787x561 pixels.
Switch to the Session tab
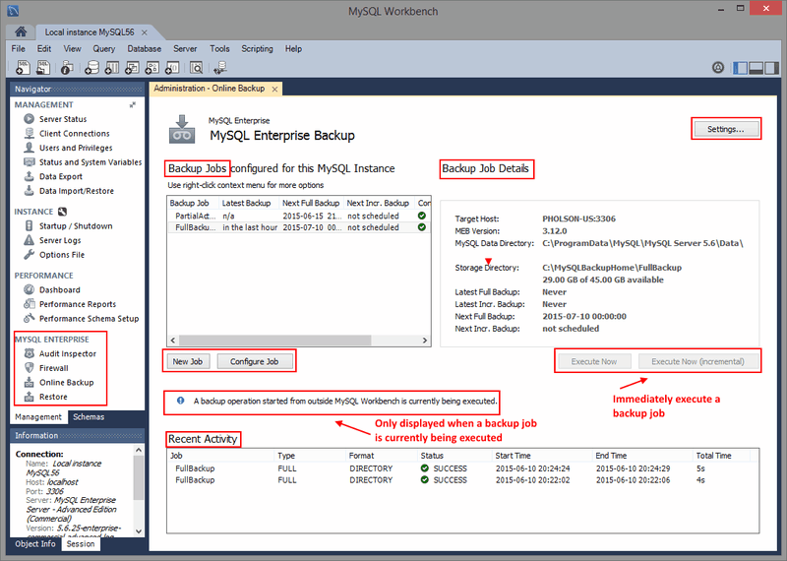pos(81,544)
